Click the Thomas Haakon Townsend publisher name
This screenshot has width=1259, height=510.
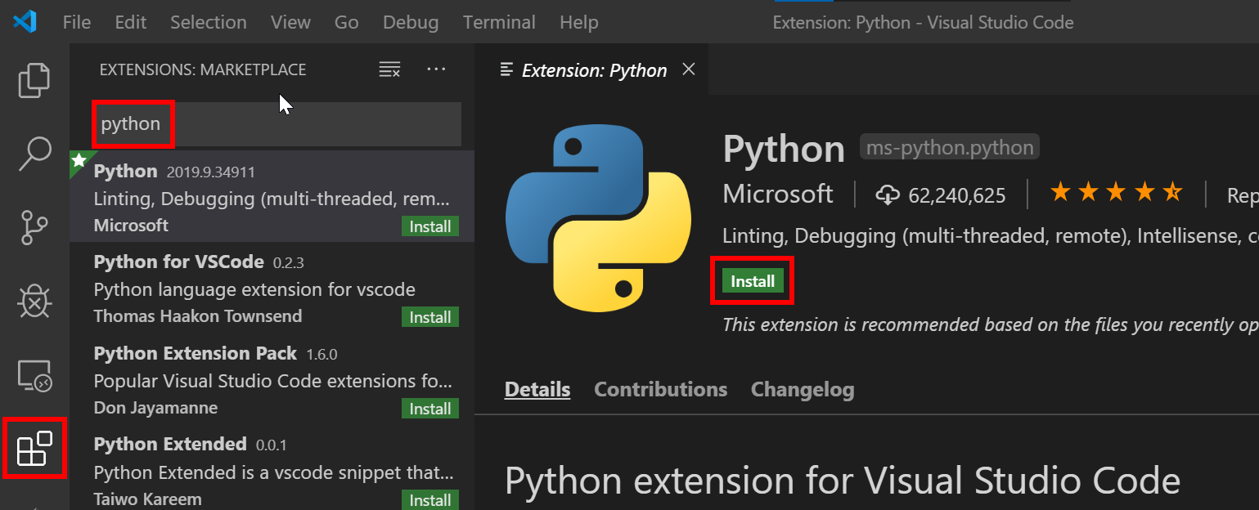[198, 316]
